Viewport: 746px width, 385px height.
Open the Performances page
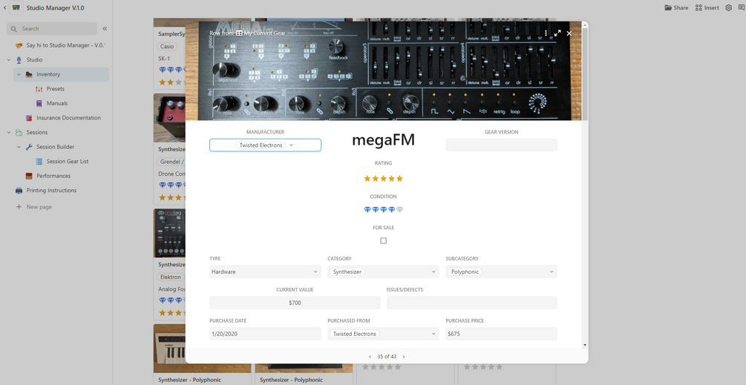53,176
